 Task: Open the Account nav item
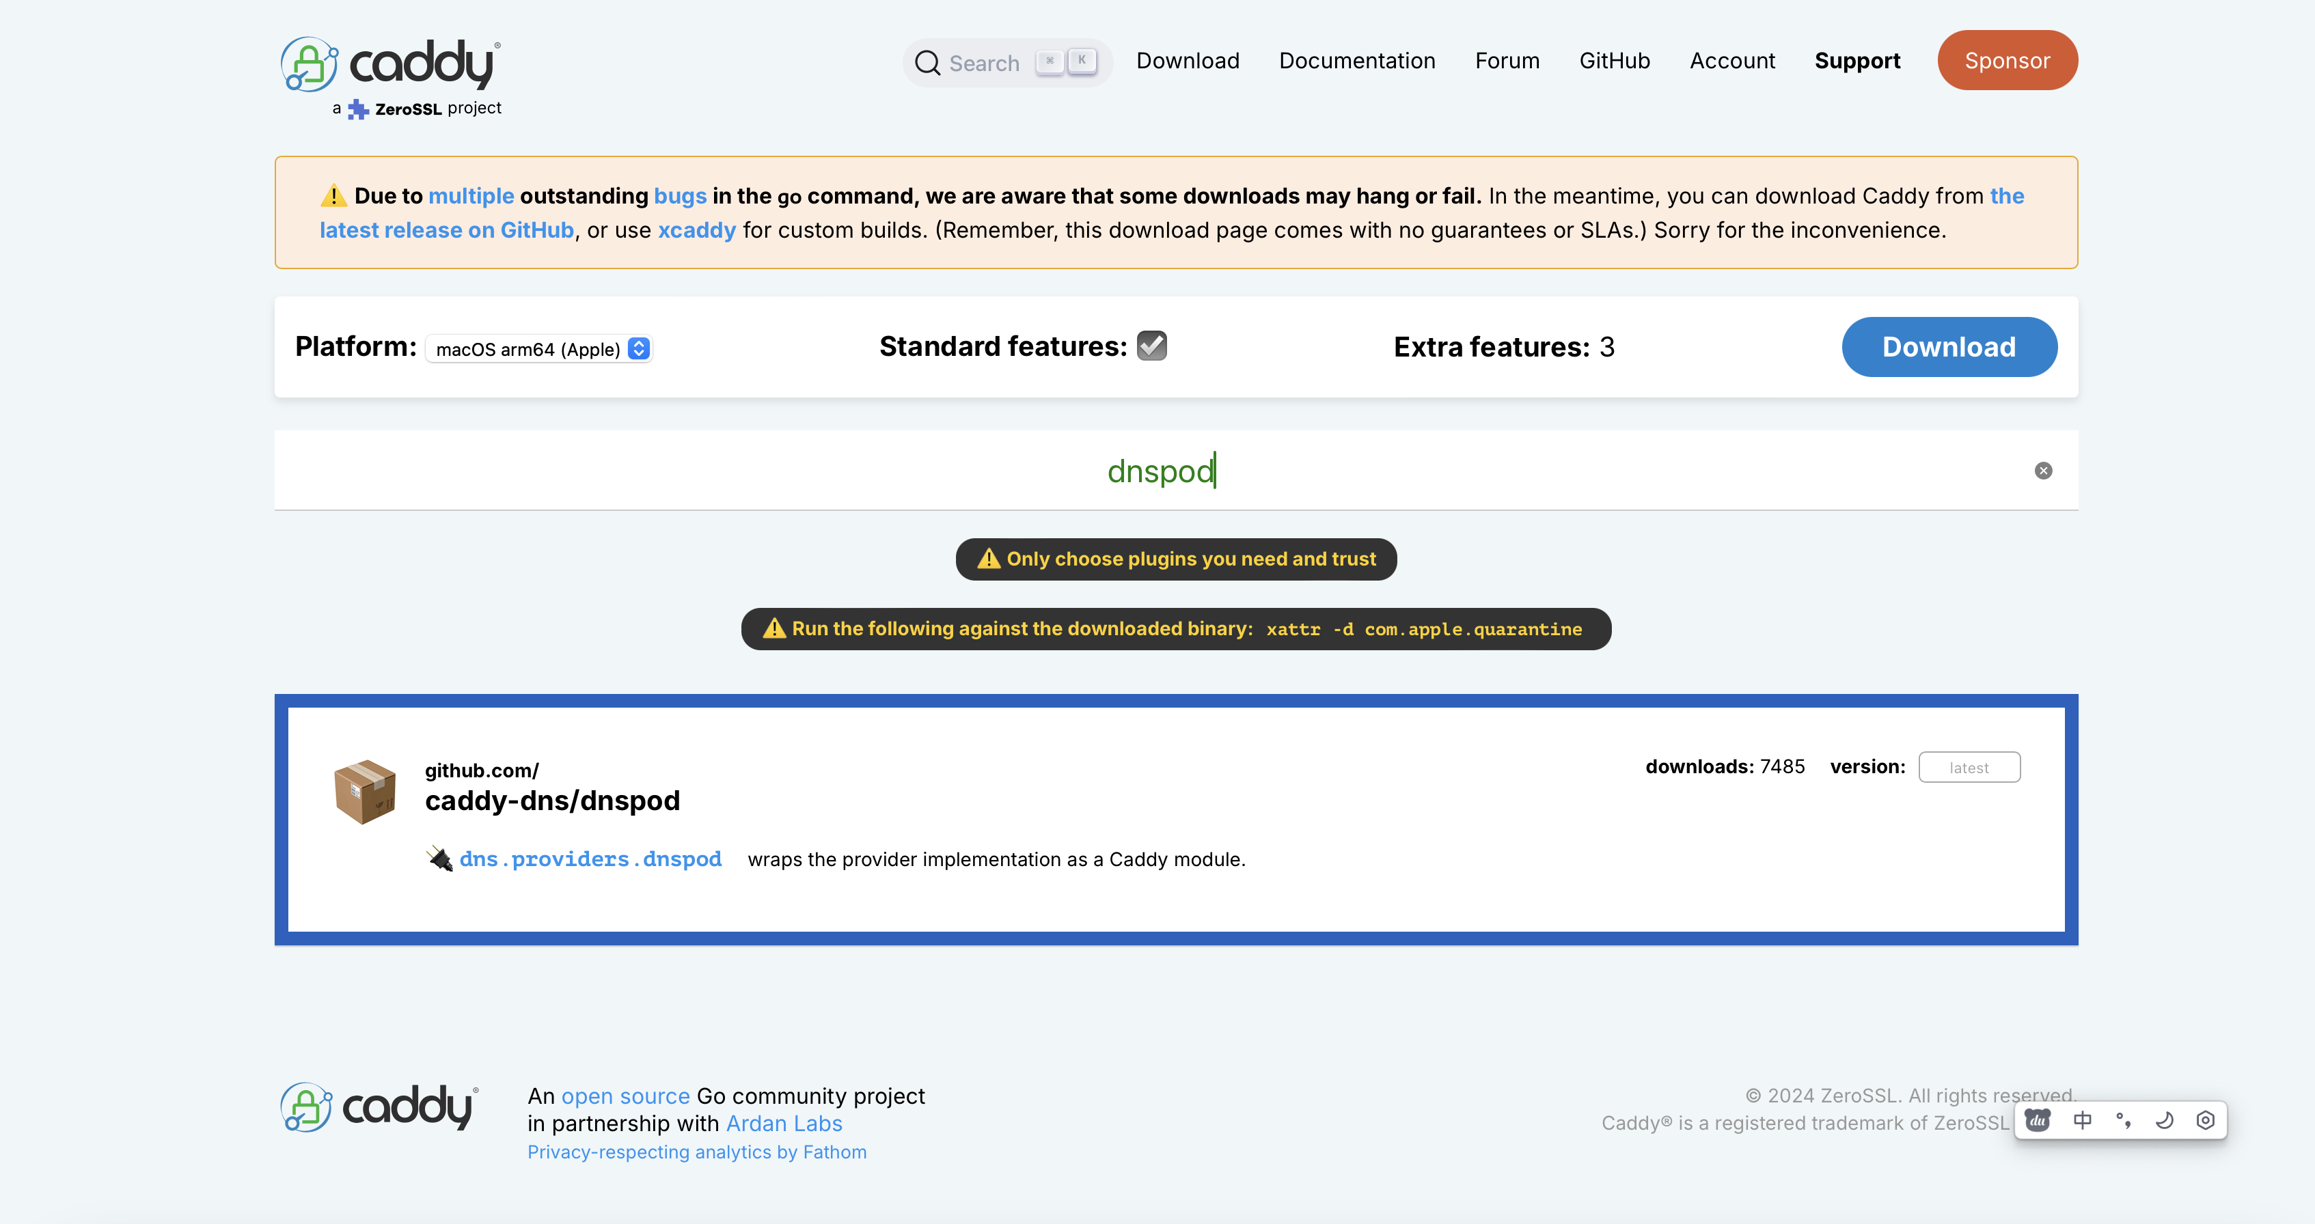click(x=1731, y=60)
